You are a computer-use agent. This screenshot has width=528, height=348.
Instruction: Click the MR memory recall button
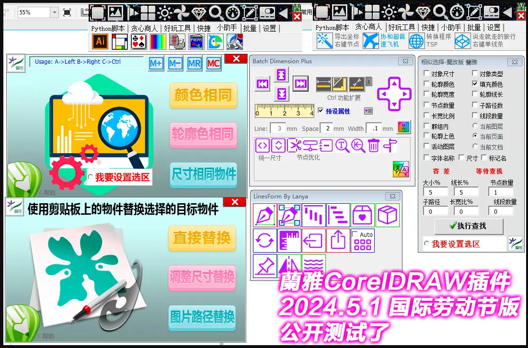195,63
